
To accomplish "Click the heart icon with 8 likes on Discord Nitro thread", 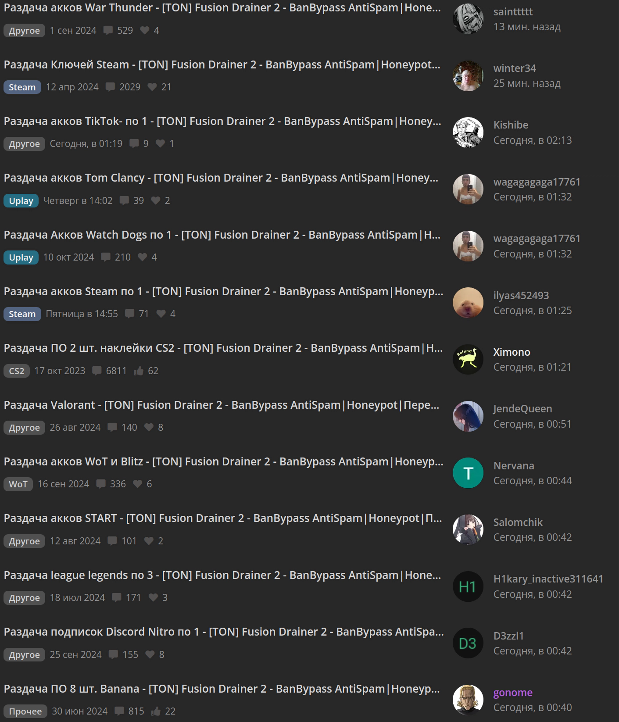I will coord(150,654).
